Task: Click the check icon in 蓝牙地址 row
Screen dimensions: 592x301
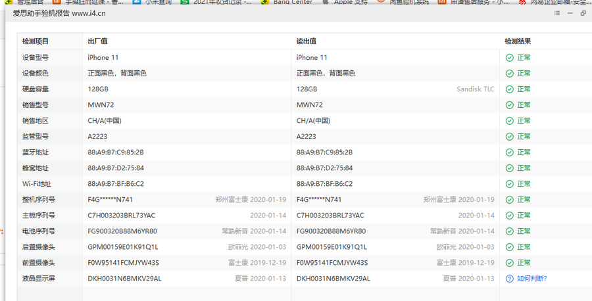Action: (x=509, y=152)
